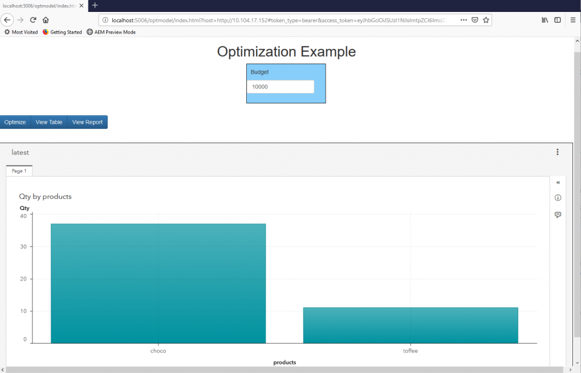Open the report comments icon
The height and width of the screenshot is (373, 581).
(x=558, y=215)
